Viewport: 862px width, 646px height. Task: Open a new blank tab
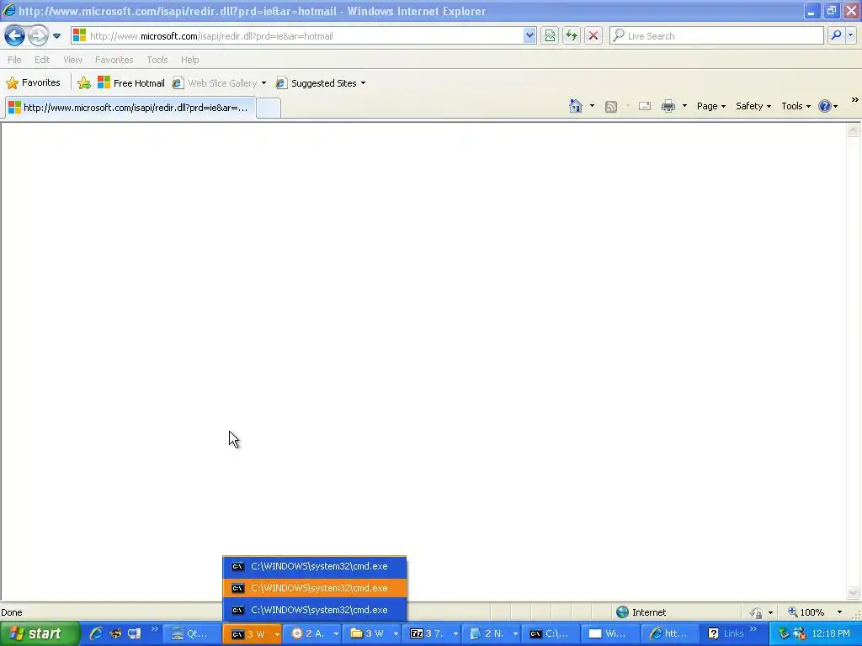point(269,108)
